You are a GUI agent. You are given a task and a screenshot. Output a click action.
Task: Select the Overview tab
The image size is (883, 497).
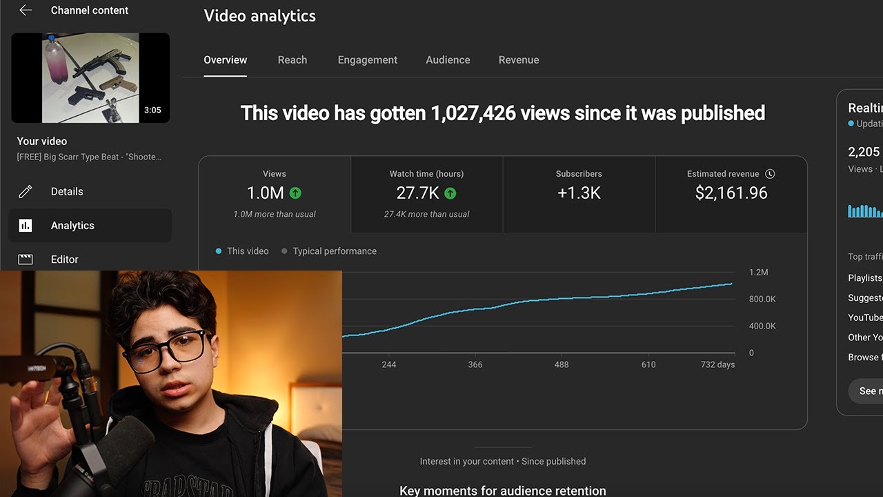tap(225, 60)
